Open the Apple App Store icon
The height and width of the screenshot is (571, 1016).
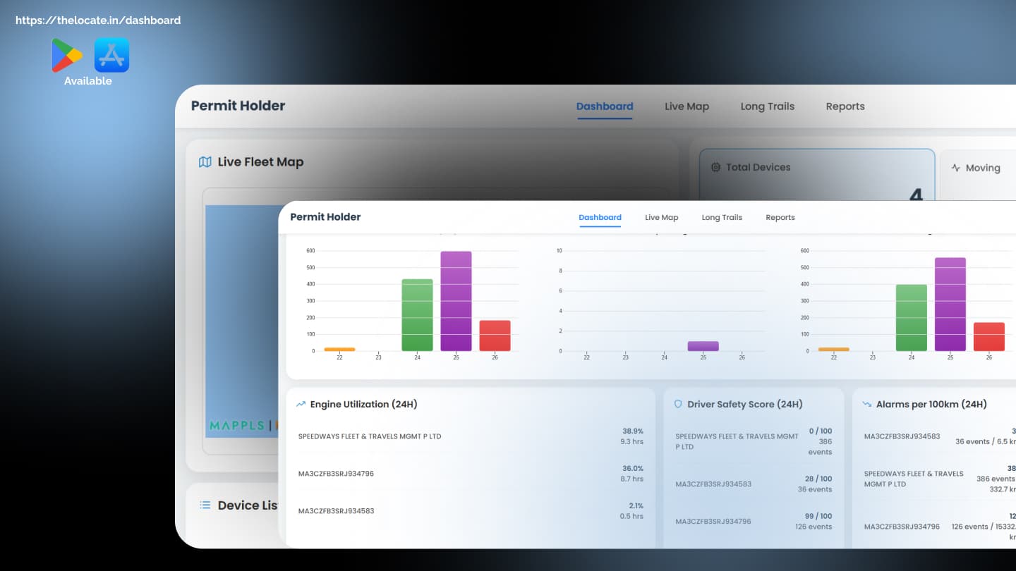pyautogui.click(x=111, y=54)
